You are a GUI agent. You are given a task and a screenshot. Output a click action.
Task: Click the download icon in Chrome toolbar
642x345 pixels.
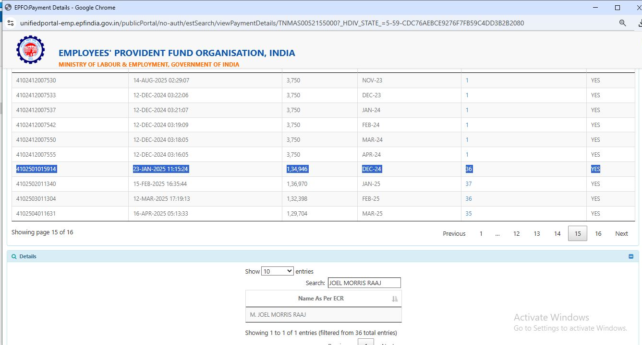pos(638,23)
